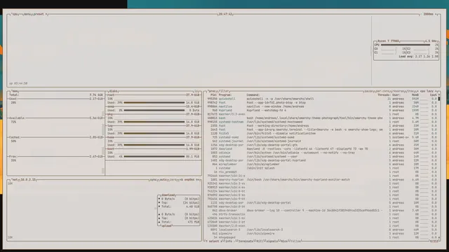
Task: Activate the process filter field
Action: click(224, 91)
